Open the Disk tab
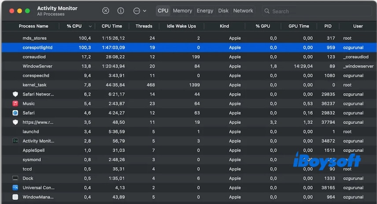 [223, 11]
